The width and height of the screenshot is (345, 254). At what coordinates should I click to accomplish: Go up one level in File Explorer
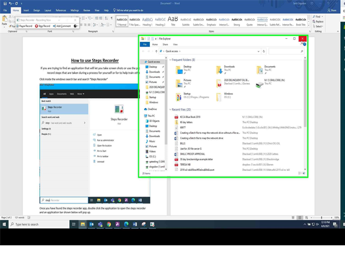coord(156,51)
